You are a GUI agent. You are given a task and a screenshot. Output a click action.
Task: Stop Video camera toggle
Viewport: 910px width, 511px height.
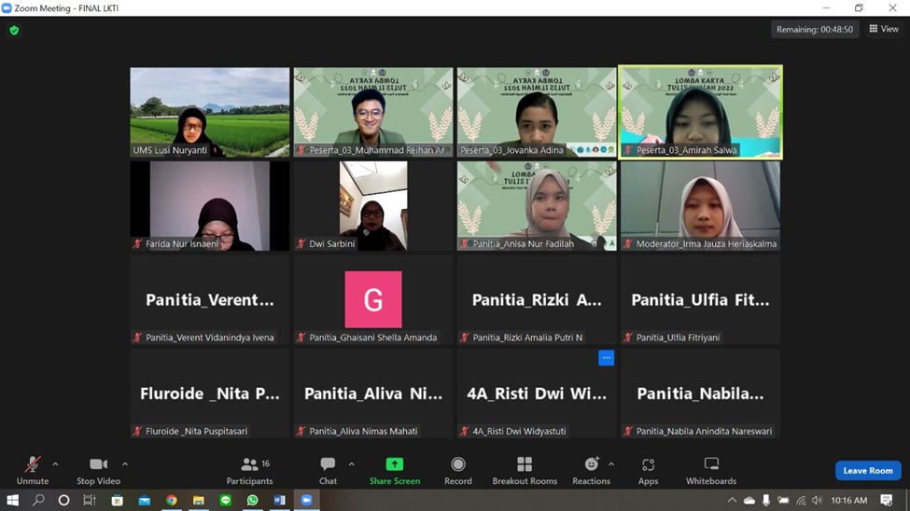pos(98,470)
